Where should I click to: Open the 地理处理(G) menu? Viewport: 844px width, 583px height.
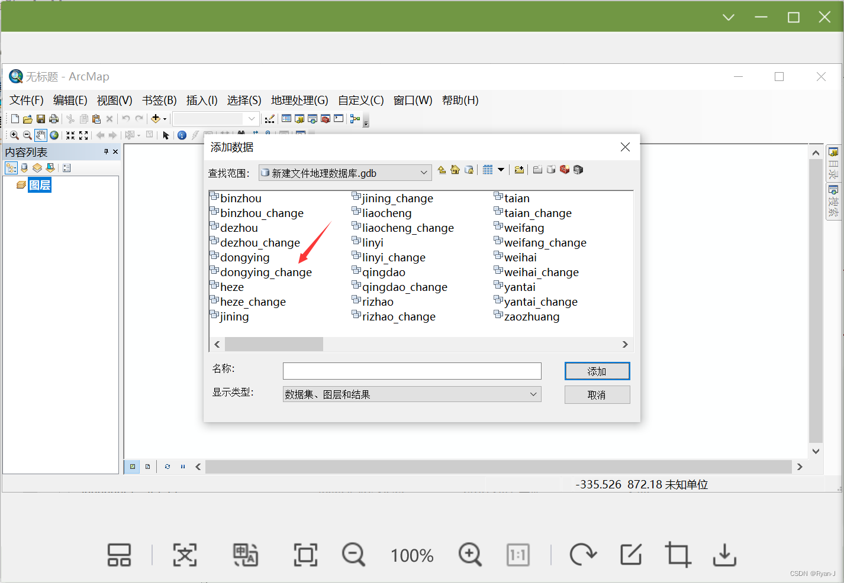pos(299,101)
